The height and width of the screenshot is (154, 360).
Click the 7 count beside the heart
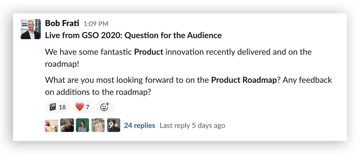(88, 107)
